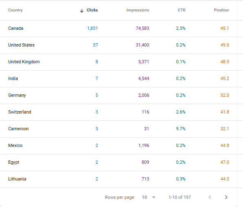Click India's impressions value 4,544
The image size is (243, 207).
(x=144, y=78)
